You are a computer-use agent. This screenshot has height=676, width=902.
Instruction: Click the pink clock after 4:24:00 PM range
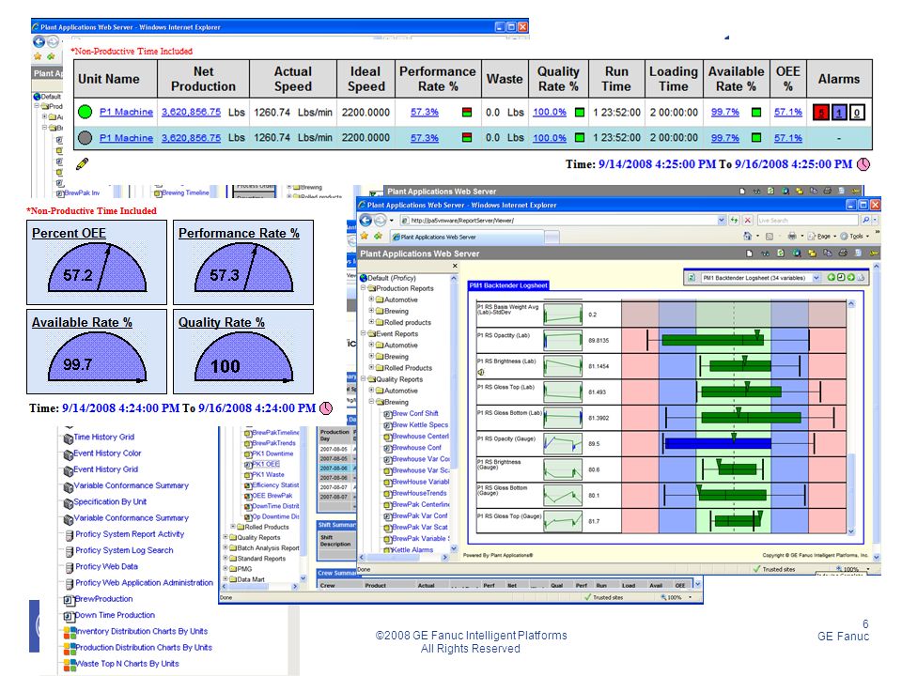(x=326, y=408)
